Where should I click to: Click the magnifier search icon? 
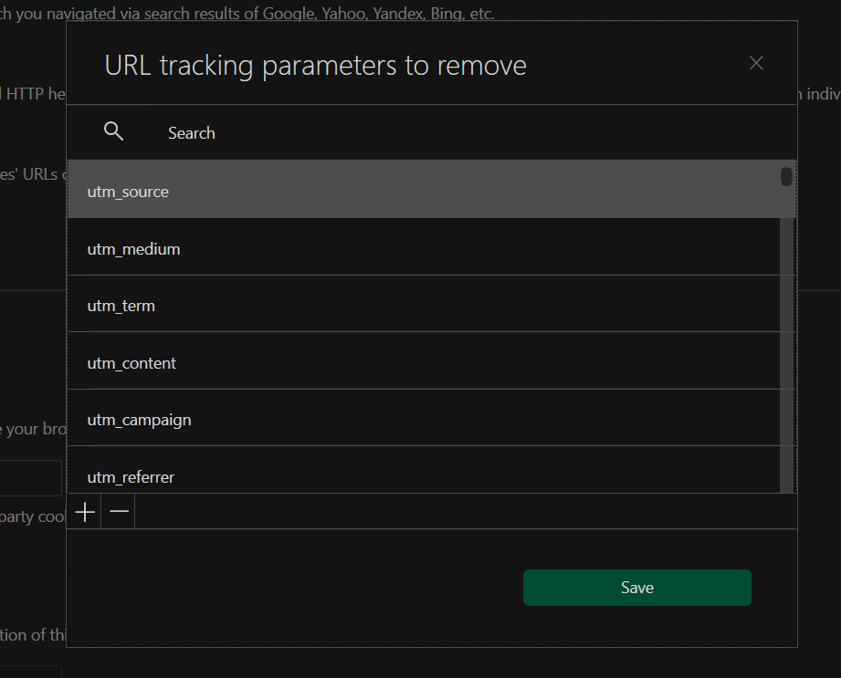(x=114, y=131)
